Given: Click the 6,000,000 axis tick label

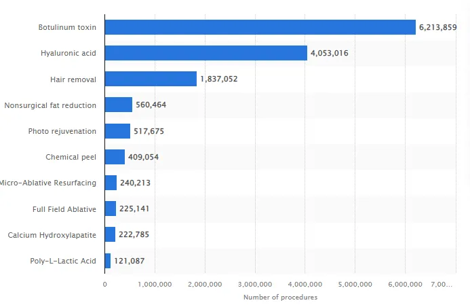Looking at the screenshot, I should 406,284.
